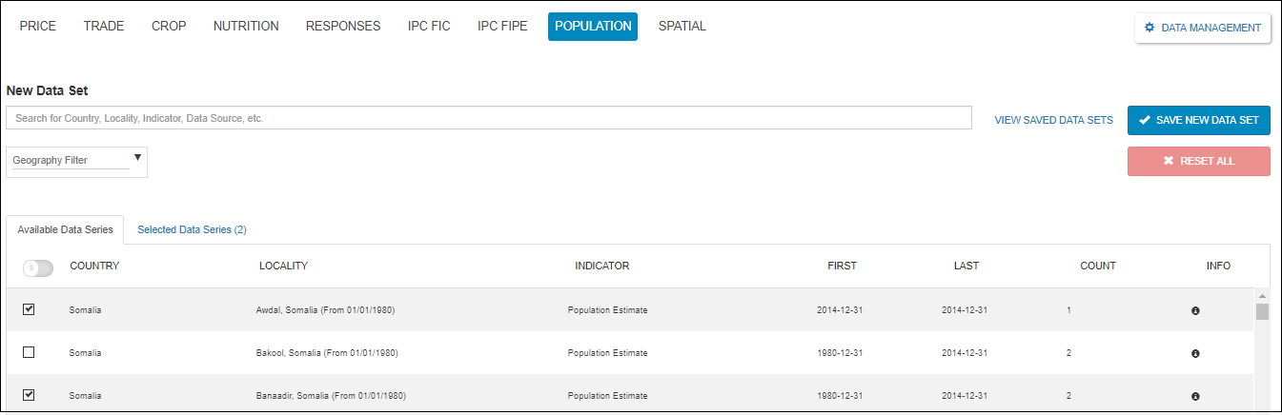
Task: Select the IPC FIC domain tab
Action: [x=429, y=27]
